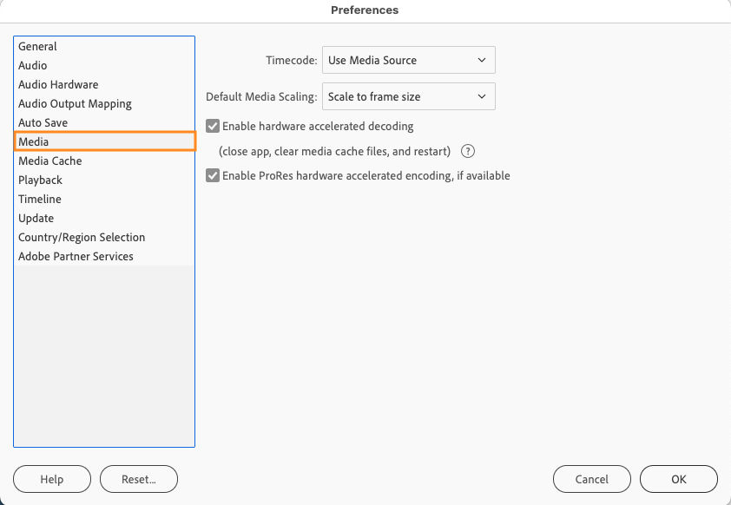Click the Reset... button
Viewport: 731px width, 505px height.
tap(139, 479)
